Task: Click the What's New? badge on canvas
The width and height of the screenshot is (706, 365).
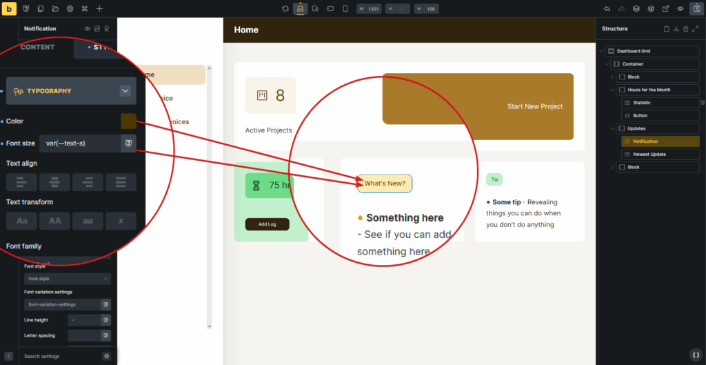Action: point(385,184)
